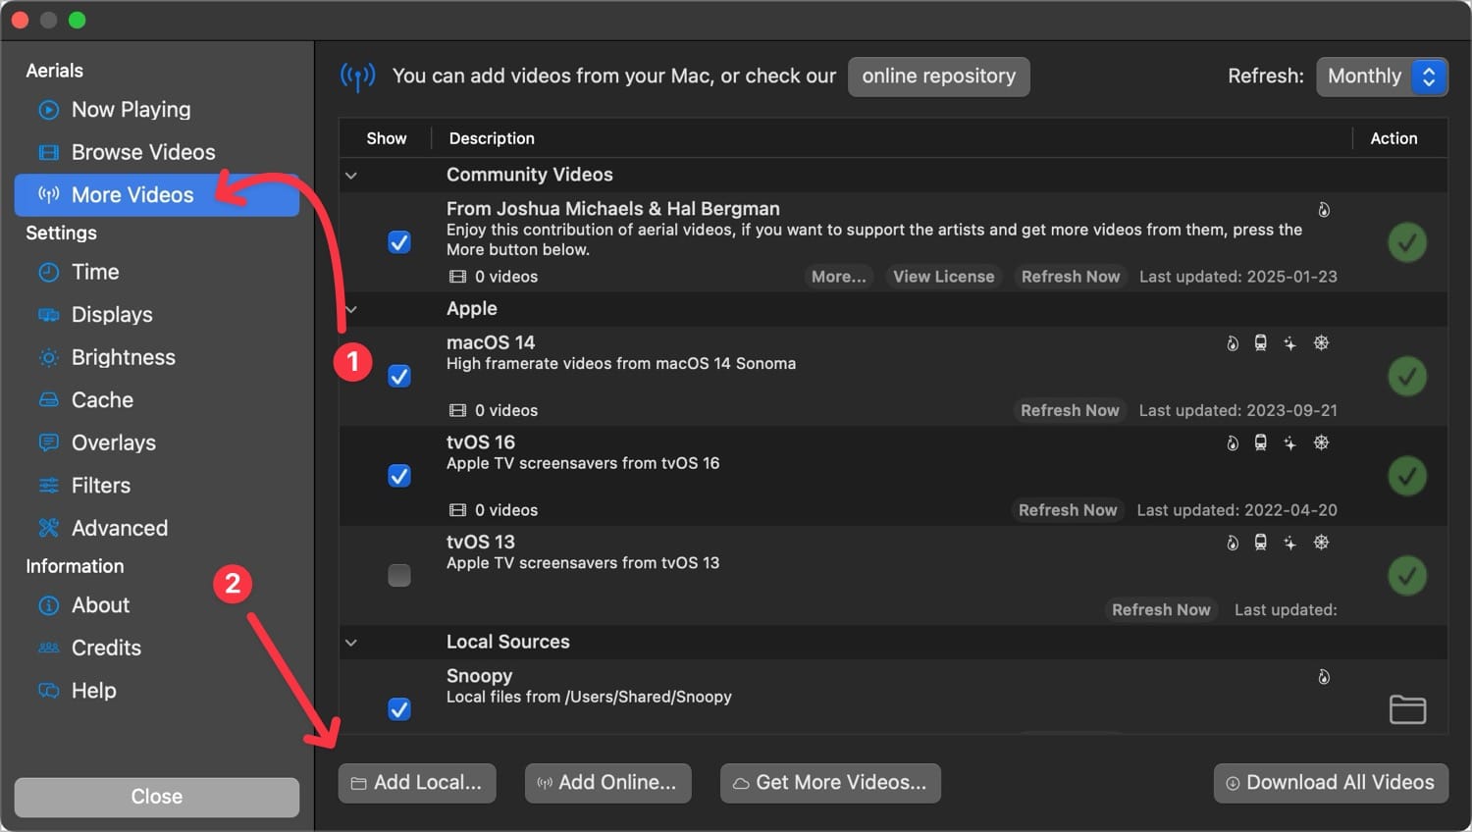Click the flame icon for Joshua Michaels & Hal Bergman
Screen dimensions: 1472x832
coord(1324,210)
